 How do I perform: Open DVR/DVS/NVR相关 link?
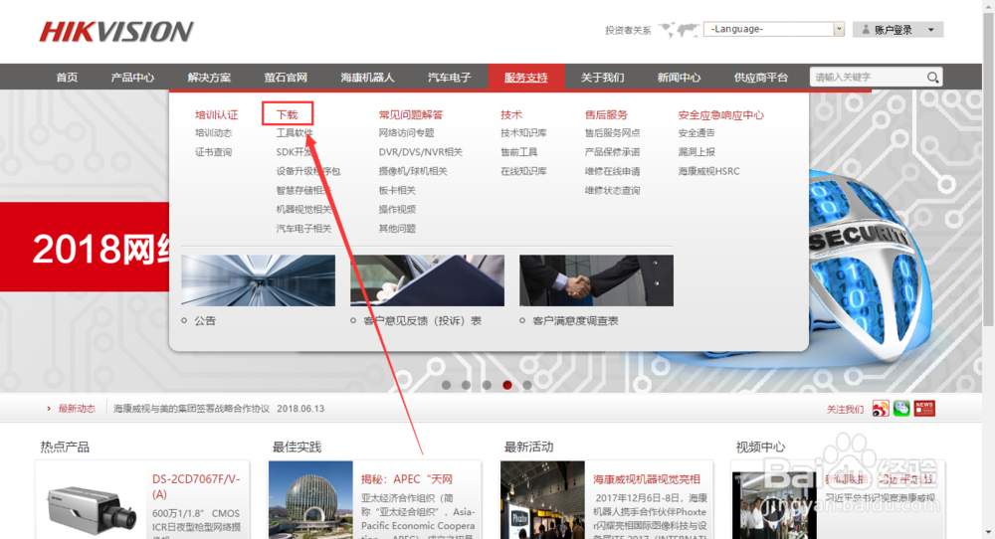click(x=421, y=152)
